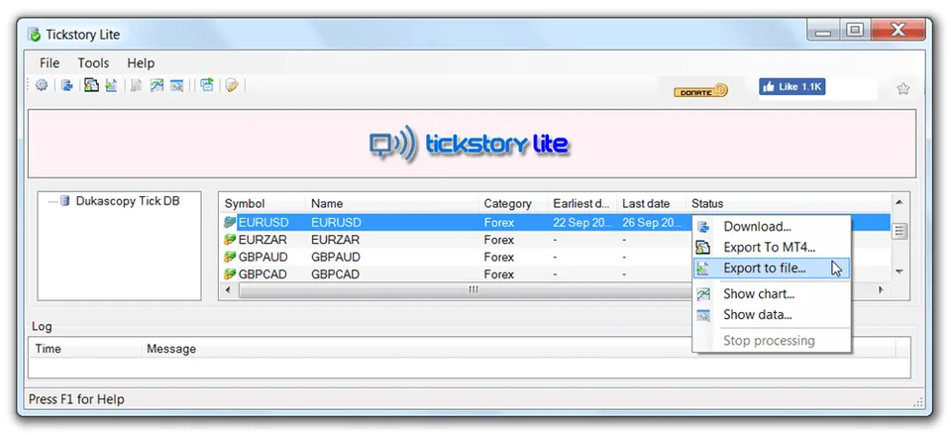This screenshot has height=435, width=951.
Task: Click the Donate button
Action: pos(700,91)
